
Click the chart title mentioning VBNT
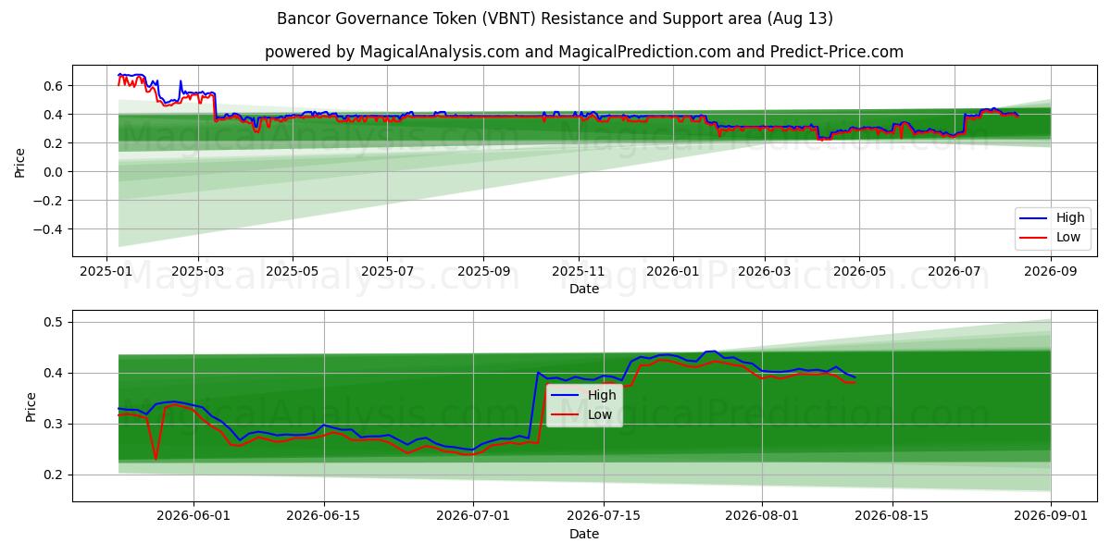click(555, 18)
